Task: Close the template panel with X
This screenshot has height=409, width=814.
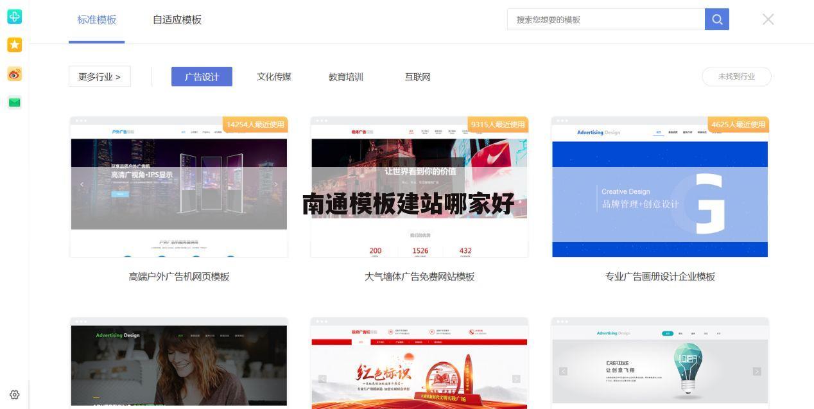Action: (768, 19)
